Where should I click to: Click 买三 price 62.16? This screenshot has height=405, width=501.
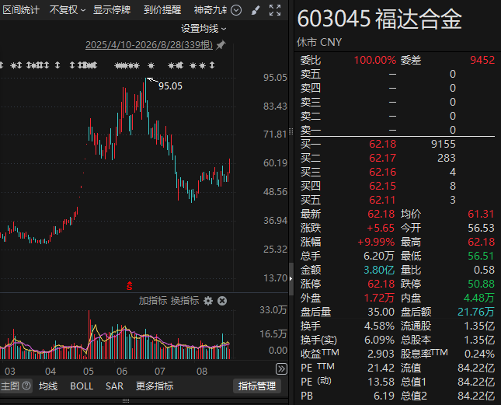pyautogui.click(x=382, y=172)
